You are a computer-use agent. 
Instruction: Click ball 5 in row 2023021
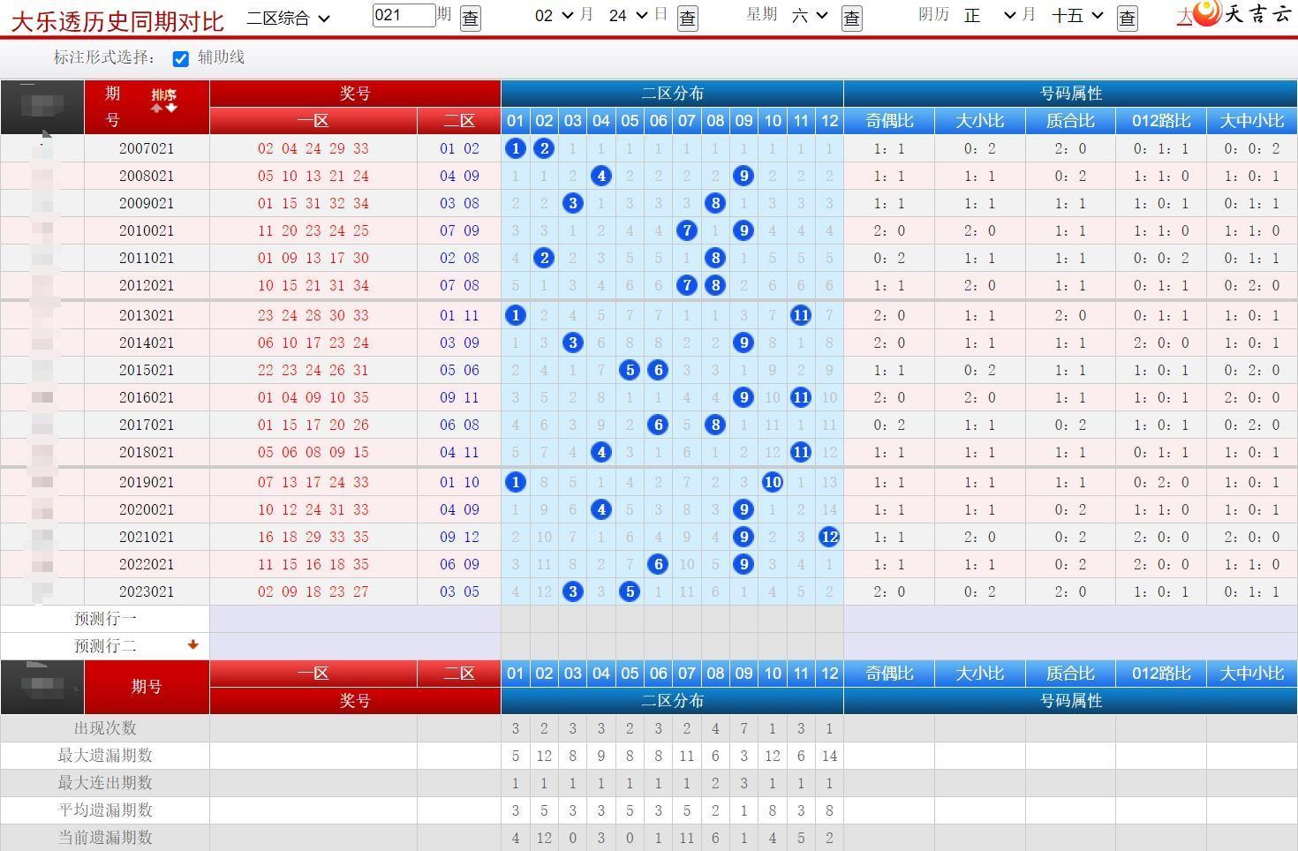[630, 591]
